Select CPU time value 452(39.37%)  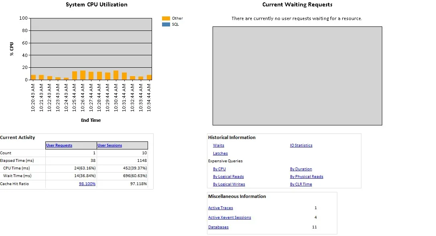(x=135, y=168)
